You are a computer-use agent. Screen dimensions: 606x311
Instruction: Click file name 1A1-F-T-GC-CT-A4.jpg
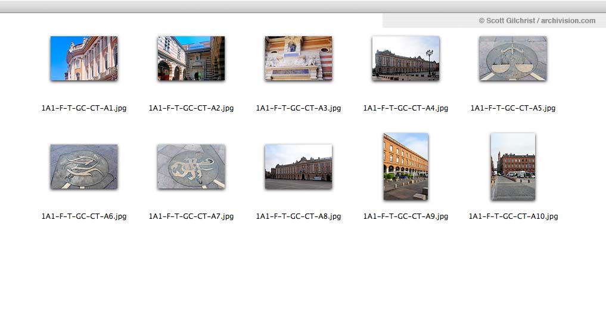405,108
